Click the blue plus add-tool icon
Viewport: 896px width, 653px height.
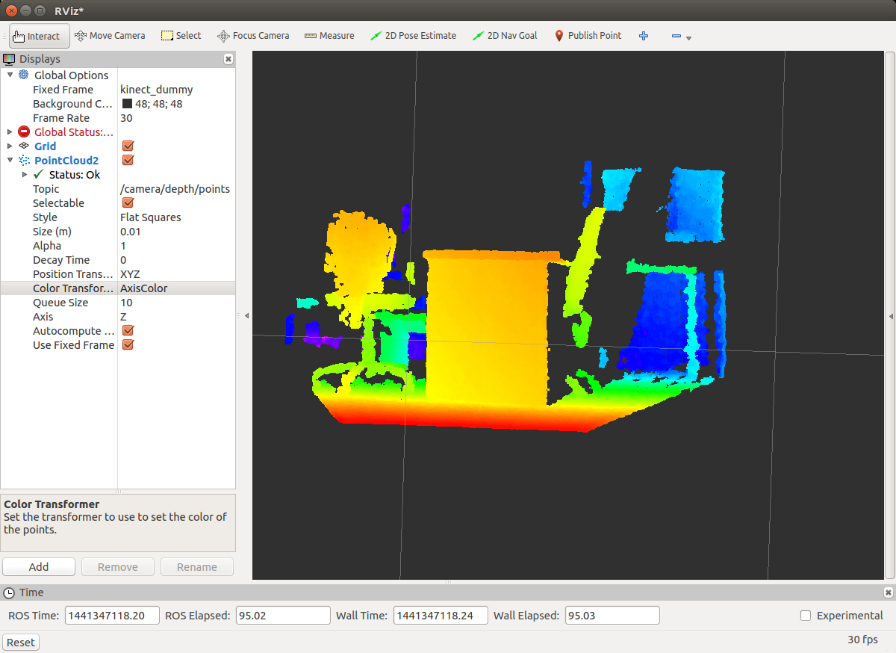(644, 36)
